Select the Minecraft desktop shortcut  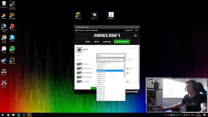point(78,16)
